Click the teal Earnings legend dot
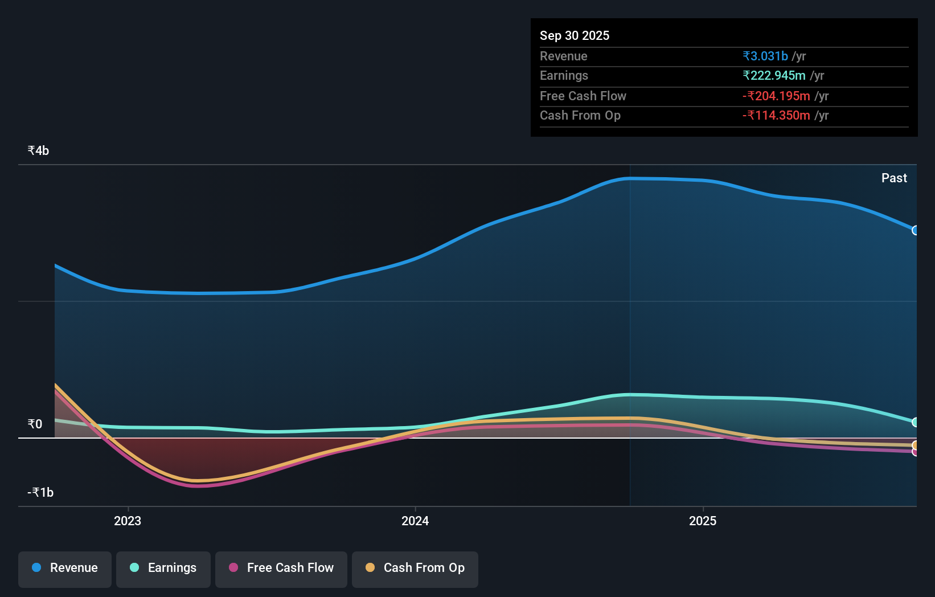Screen dimensions: 935x597 pyautogui.click(x=133, y=568)
